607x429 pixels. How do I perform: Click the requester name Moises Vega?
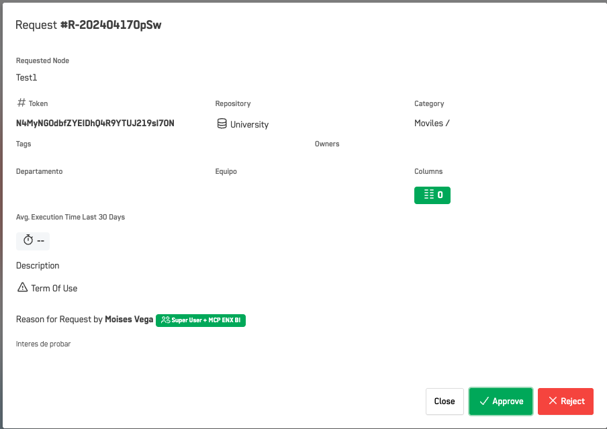pos(129,320)
